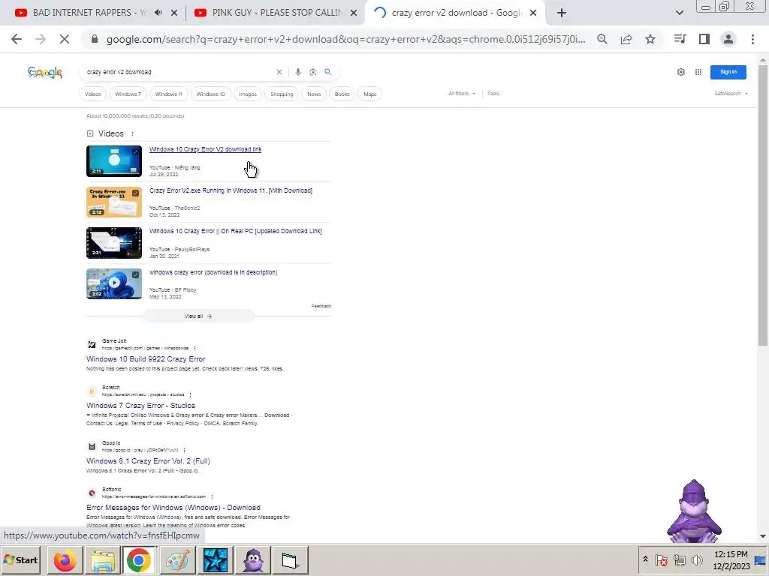The height and width of the screenshot is (576, 769).
Task: Click the volume icon in system tray
Action: [x=697, y=559]
